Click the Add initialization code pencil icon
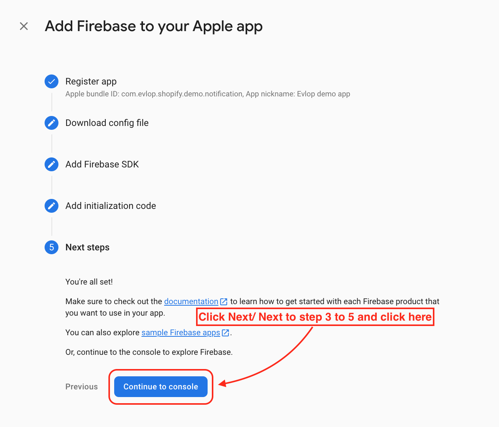This screenshot has width=499, height=427. (x=52, y=206)
